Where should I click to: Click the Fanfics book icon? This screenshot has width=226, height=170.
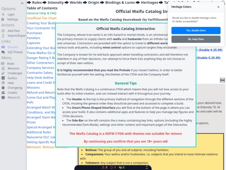click(x=3, y=78)
